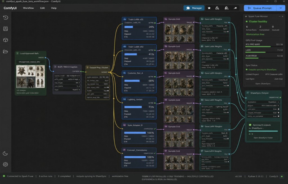Click the free model cache icon
Viewport: 288px width, 184px height.
tap(226, 8)
